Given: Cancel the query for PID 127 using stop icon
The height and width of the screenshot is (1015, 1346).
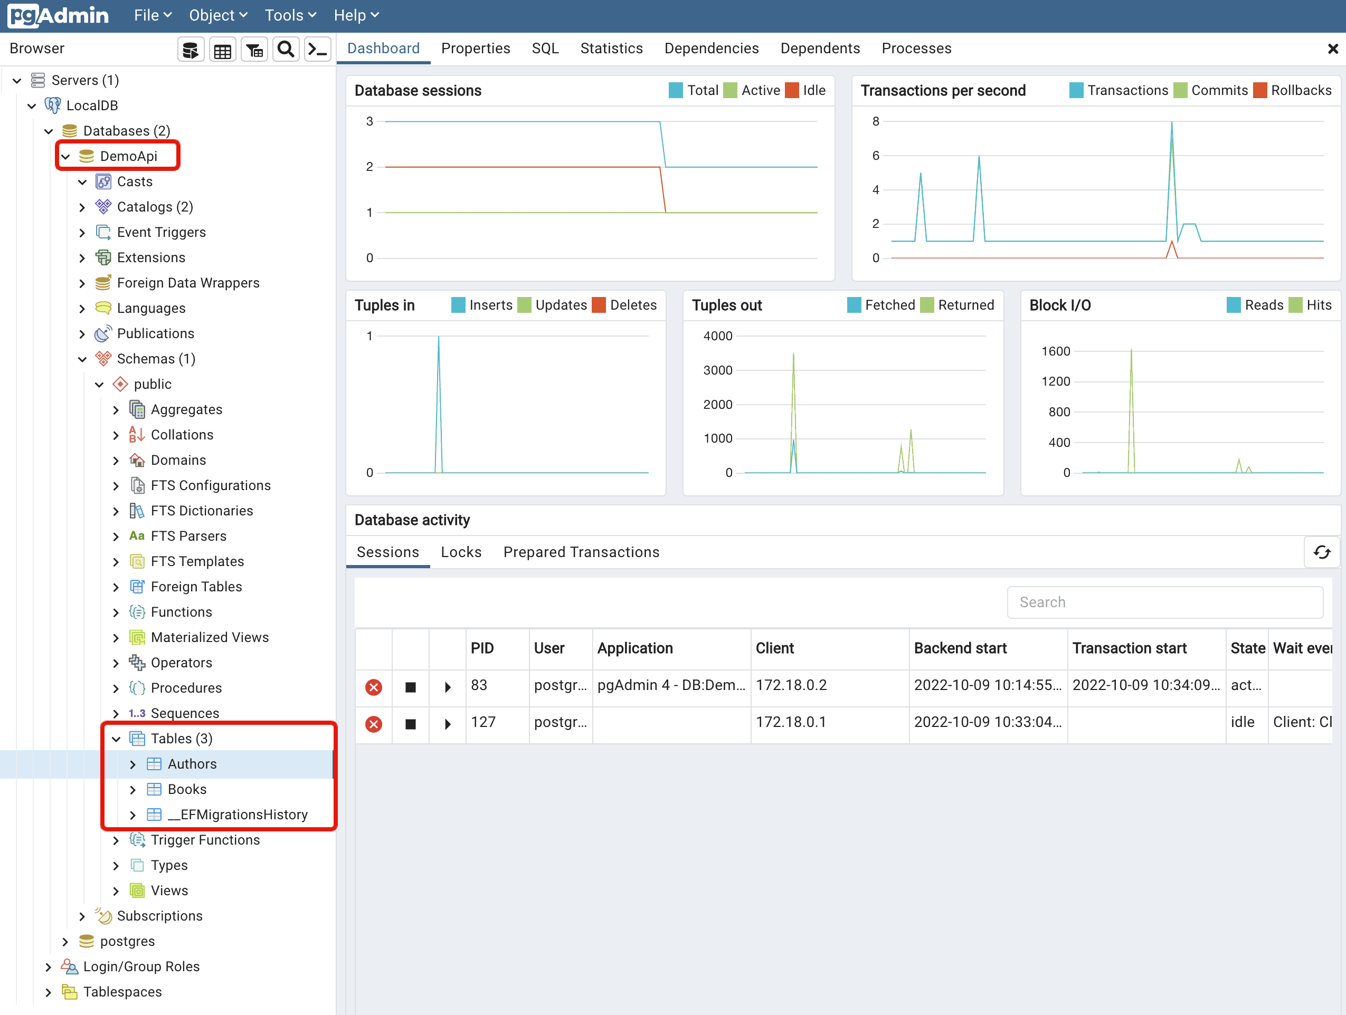Looking at the screenshot, I should point(410,724).
